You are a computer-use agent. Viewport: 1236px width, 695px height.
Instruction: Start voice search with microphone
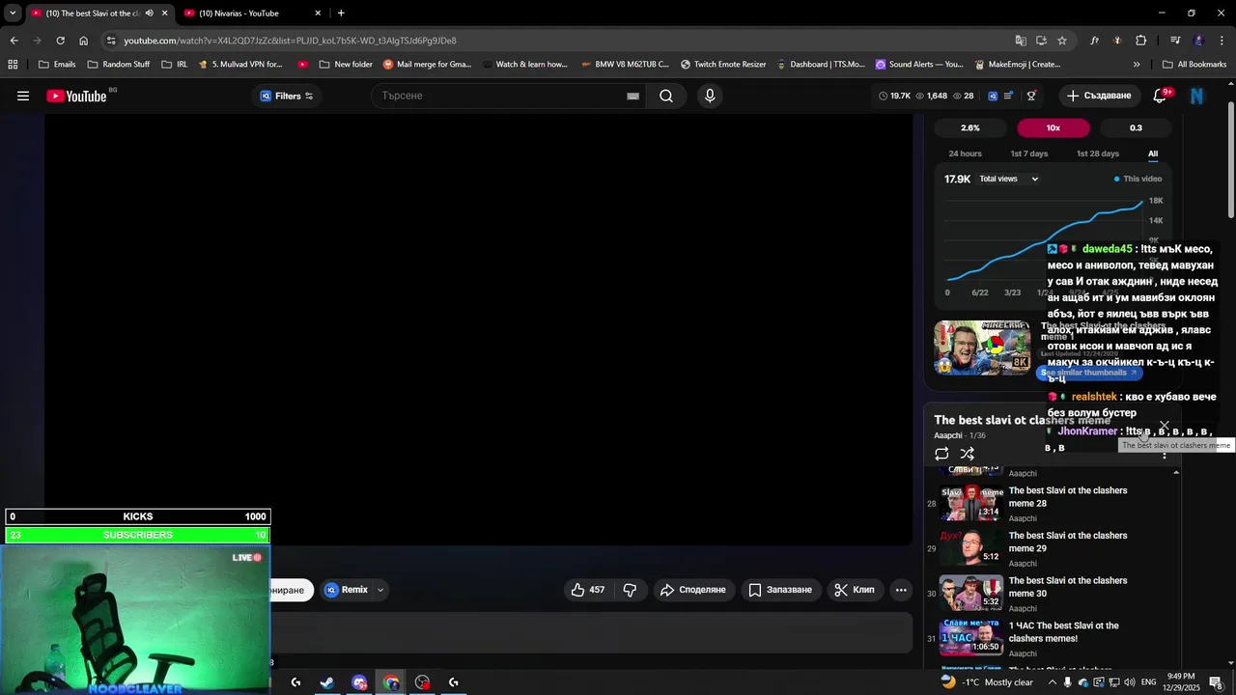click(710, 96)
